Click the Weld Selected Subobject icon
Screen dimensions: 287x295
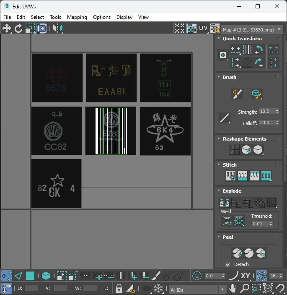click(239, 220)
